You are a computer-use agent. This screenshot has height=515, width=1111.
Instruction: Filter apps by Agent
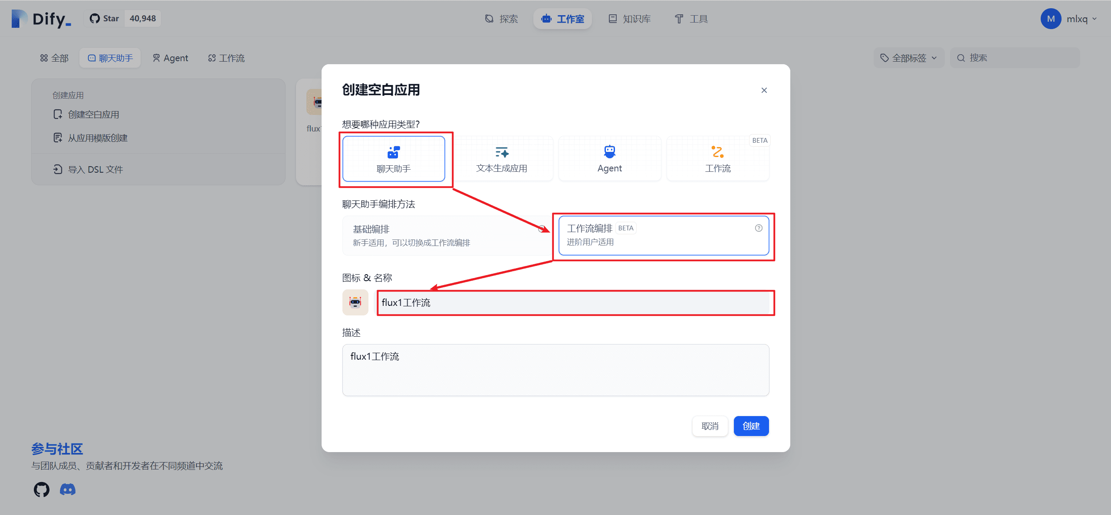click(170, 58)
